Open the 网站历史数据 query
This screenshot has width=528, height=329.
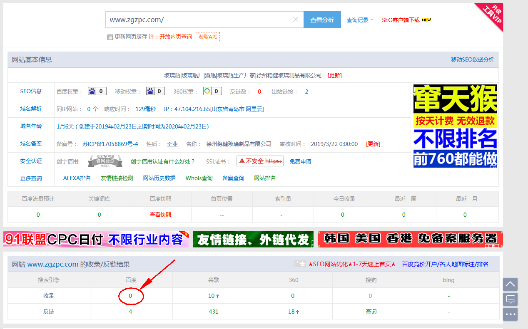click(159, 178)
